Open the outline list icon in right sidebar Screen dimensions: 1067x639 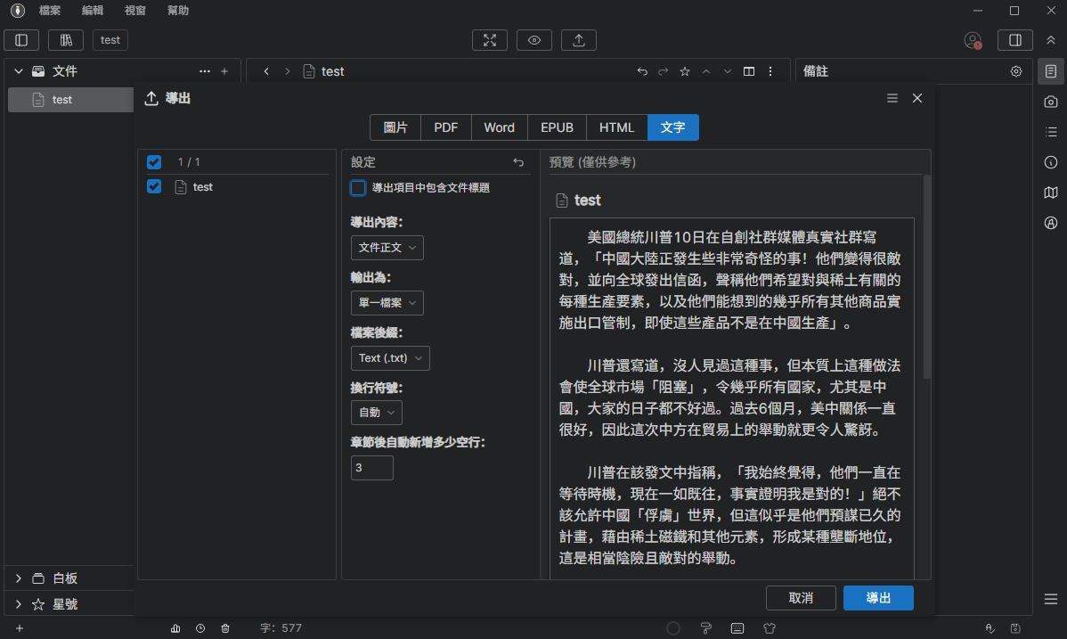click(1051, 132)
